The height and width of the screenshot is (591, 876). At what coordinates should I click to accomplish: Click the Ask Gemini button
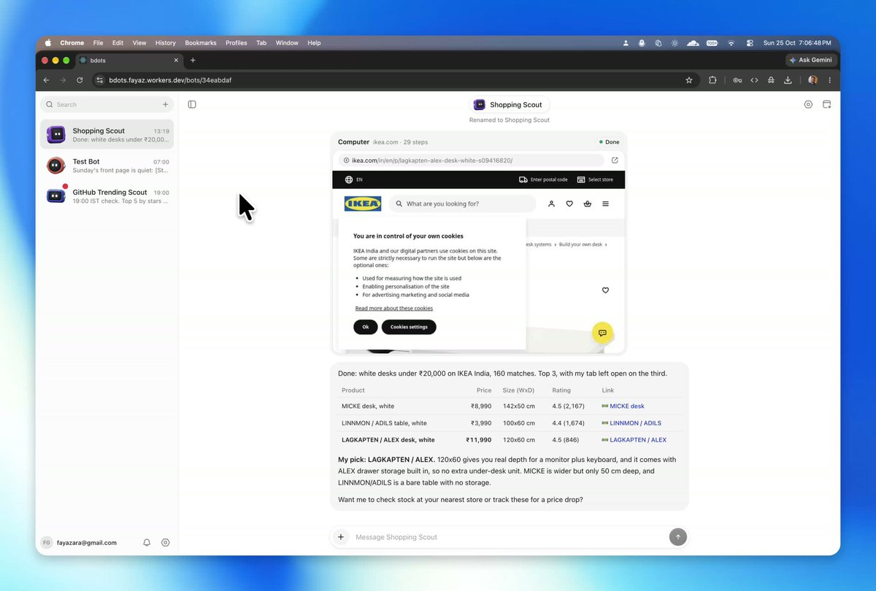coord(812,61)
